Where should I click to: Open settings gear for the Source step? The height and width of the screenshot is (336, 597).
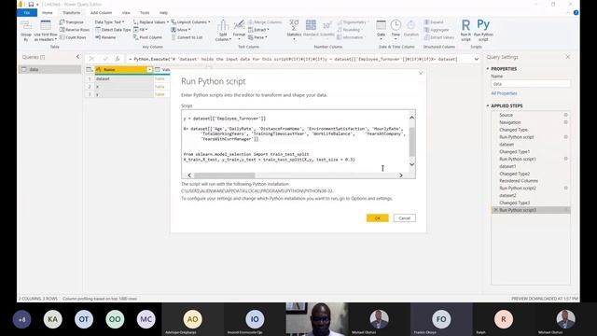click(x=566, y=115)
